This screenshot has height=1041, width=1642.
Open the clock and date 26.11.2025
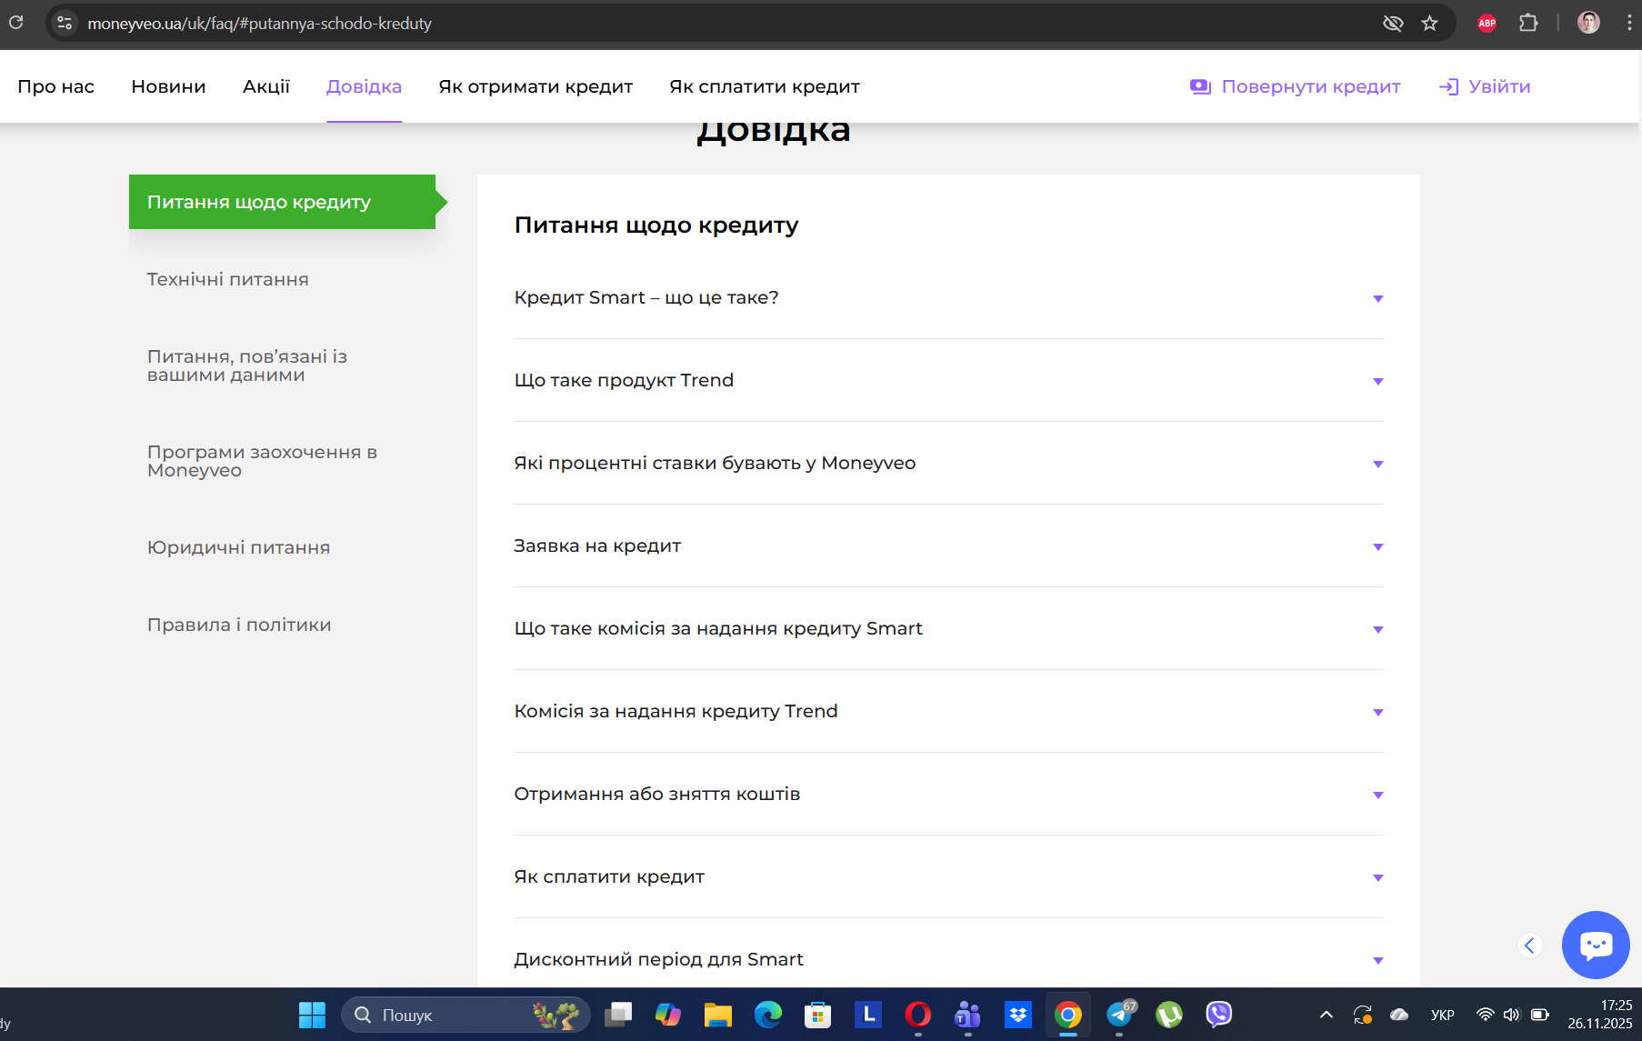coord(1600,1015)
